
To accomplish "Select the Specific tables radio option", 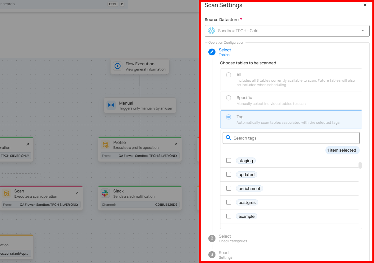I will pyautogui.click(x=228, y=98).
